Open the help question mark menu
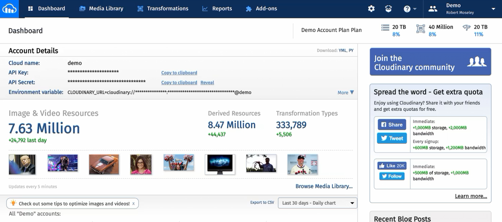The width and height of the screenshot is (502, 222). tap(410, 9)
